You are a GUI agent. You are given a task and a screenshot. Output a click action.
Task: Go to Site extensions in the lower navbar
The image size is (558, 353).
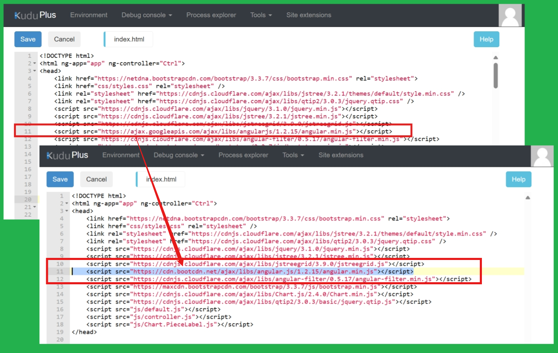(x=341, y=155)
